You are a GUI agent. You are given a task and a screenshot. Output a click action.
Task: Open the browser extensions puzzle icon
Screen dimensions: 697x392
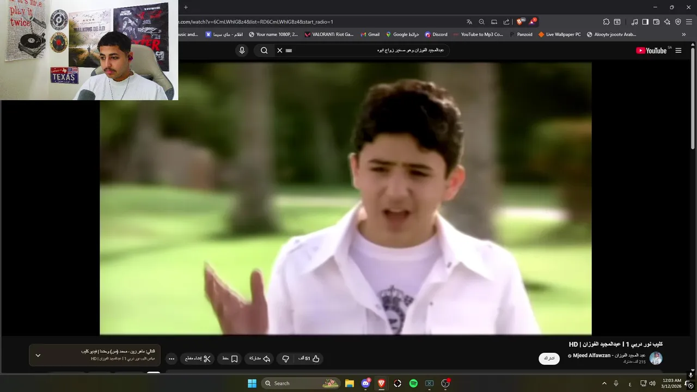pyautogui.click(x=606, y=22)
